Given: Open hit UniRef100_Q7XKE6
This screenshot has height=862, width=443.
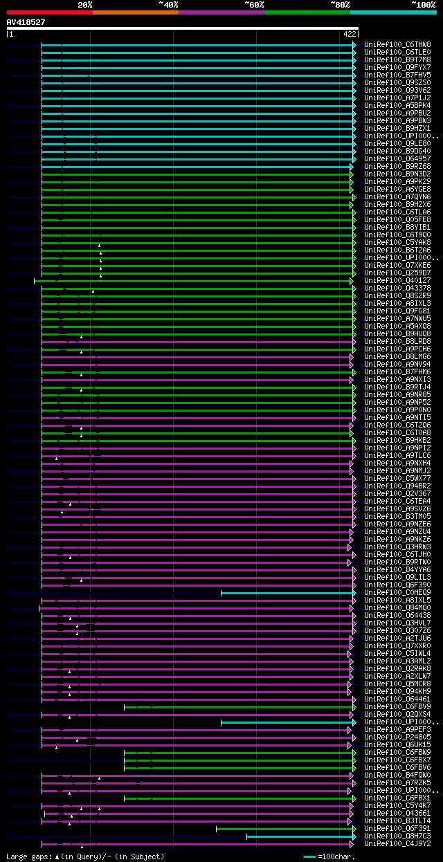Looking at the screenshot, I should [397, 265].
